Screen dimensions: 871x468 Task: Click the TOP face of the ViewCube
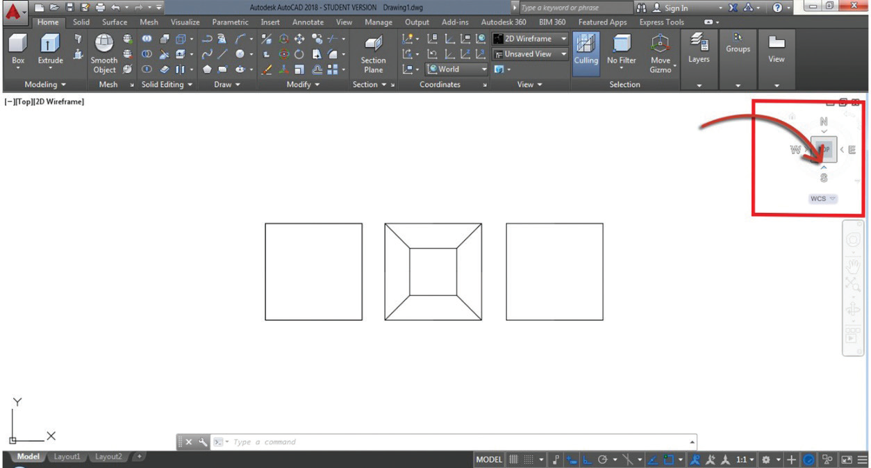pos(824,149)
